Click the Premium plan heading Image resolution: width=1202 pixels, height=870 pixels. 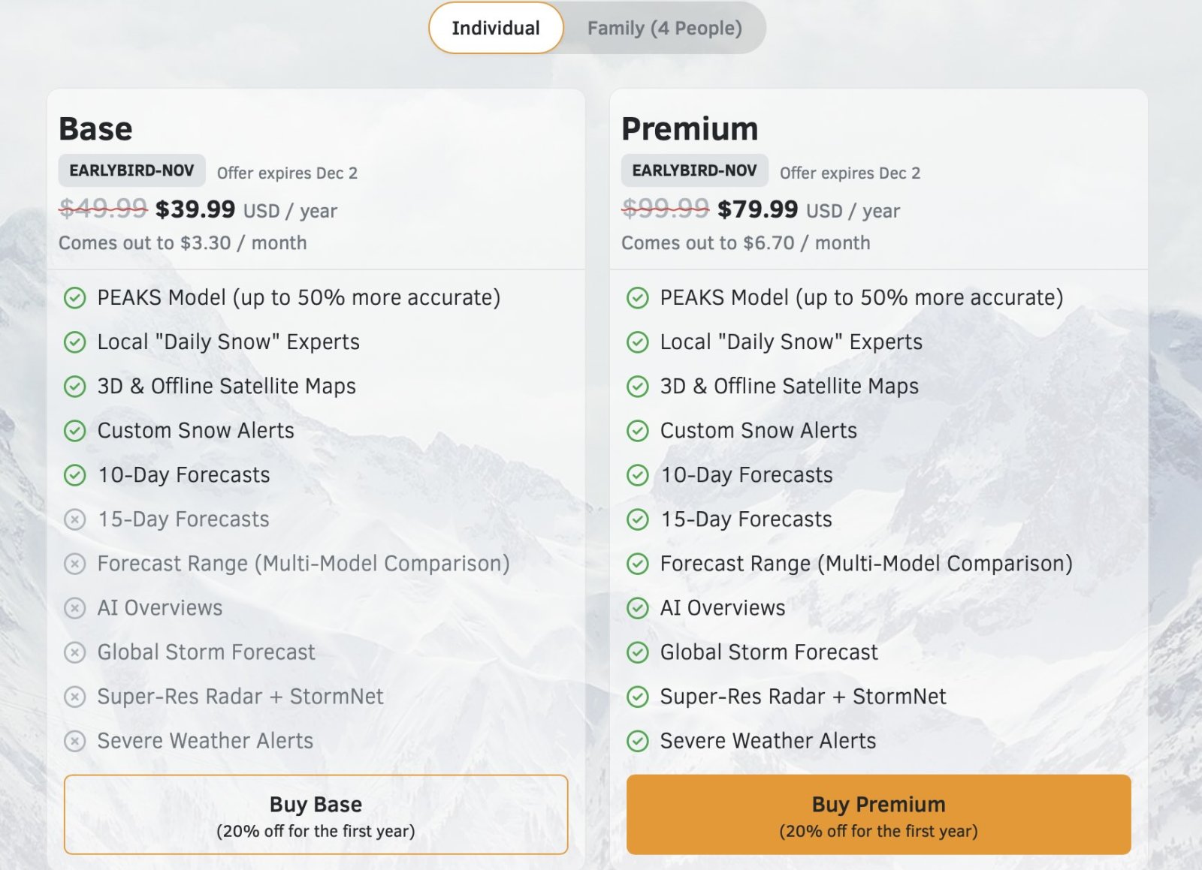689,129
